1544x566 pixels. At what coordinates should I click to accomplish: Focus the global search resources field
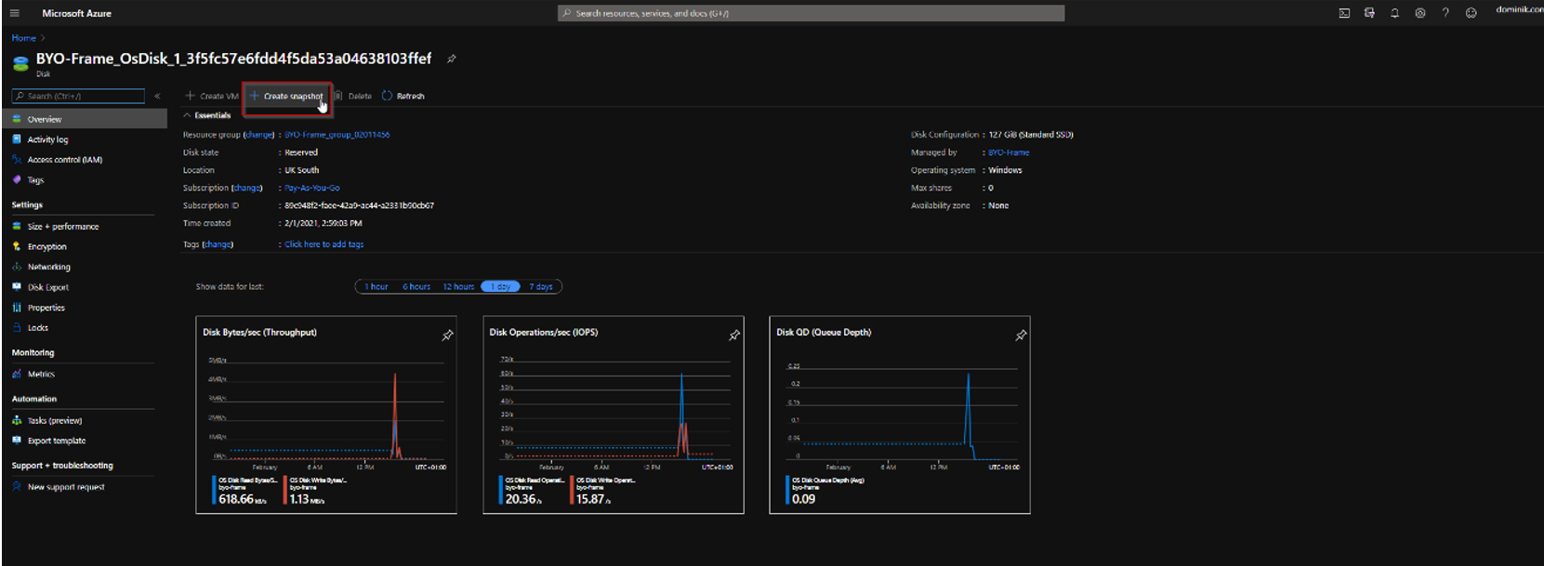(x=812, y=13)
